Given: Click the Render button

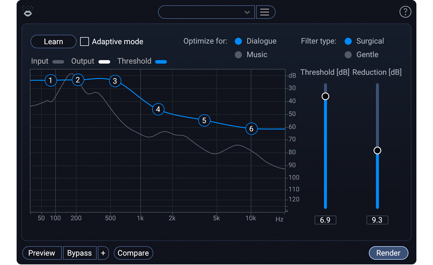Looking at the screenshot, I should point(388,253).
